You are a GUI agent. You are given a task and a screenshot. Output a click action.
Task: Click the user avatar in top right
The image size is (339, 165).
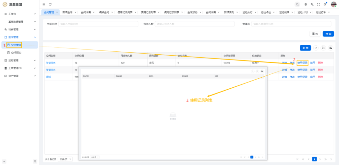point(333,4)
